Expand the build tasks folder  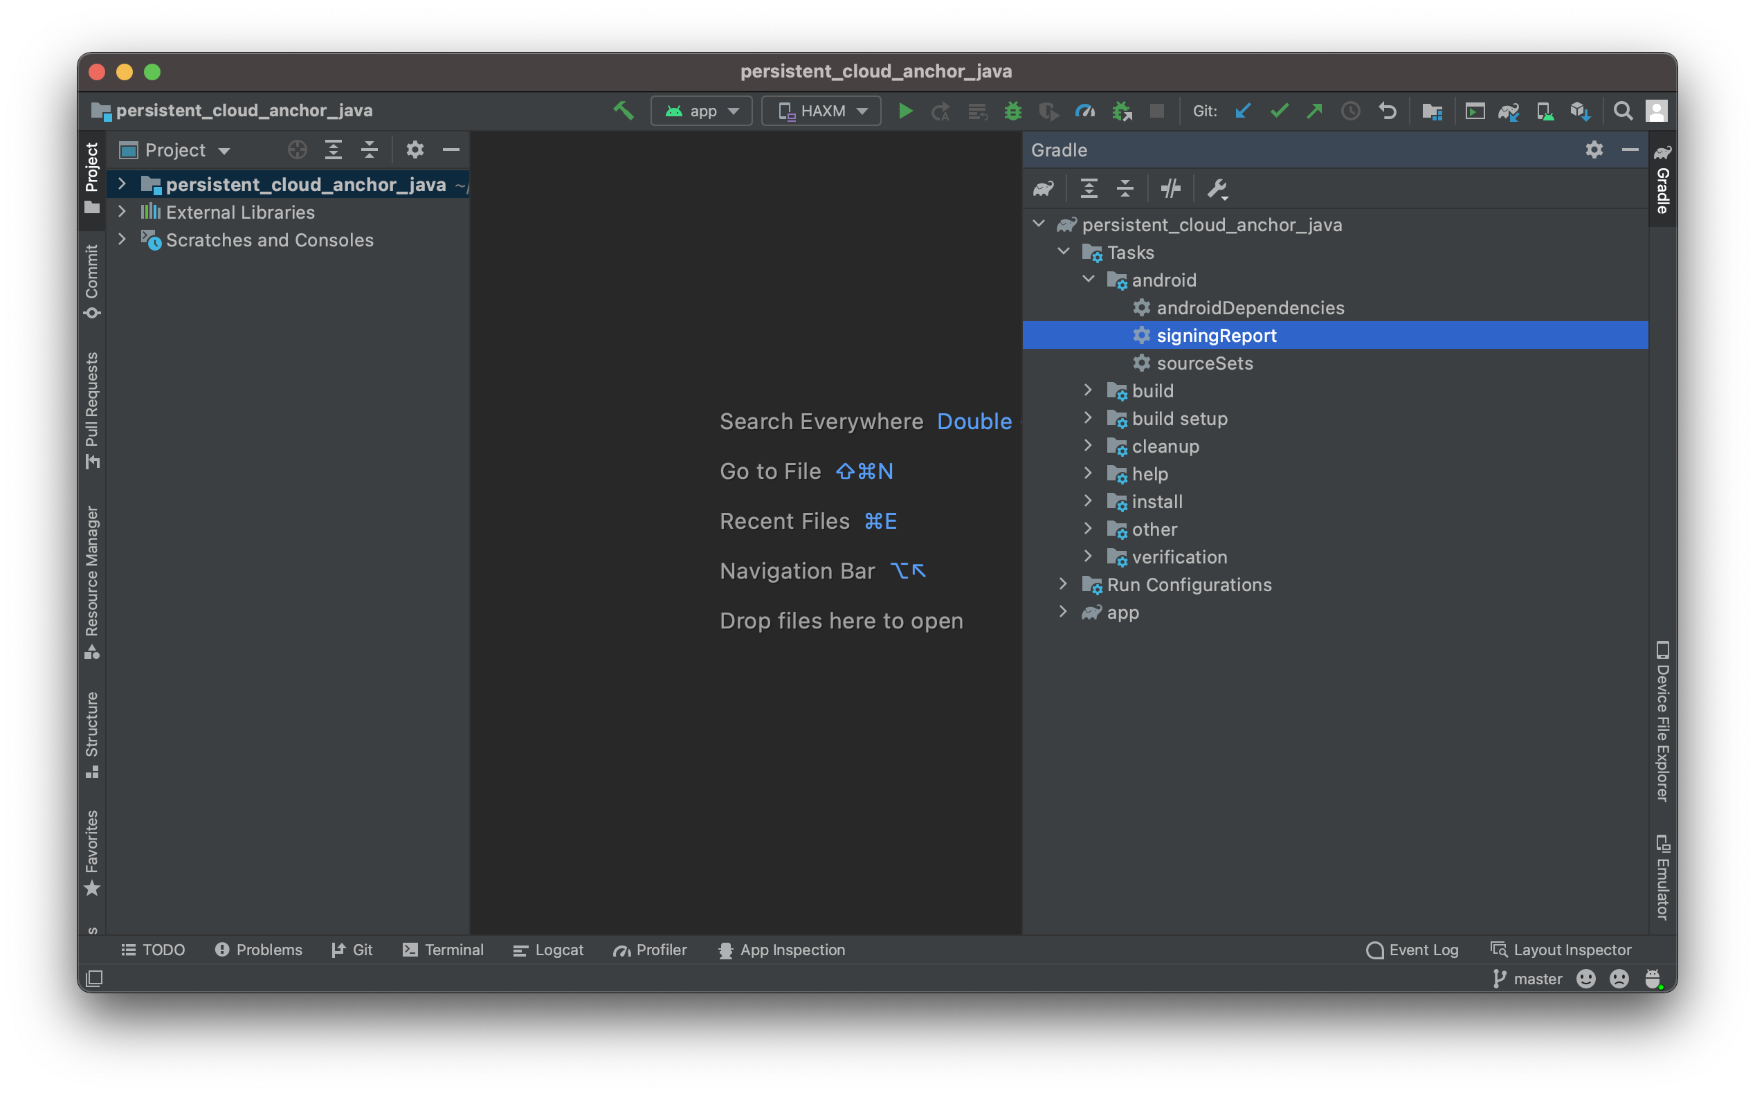(x=1087, y=390)
